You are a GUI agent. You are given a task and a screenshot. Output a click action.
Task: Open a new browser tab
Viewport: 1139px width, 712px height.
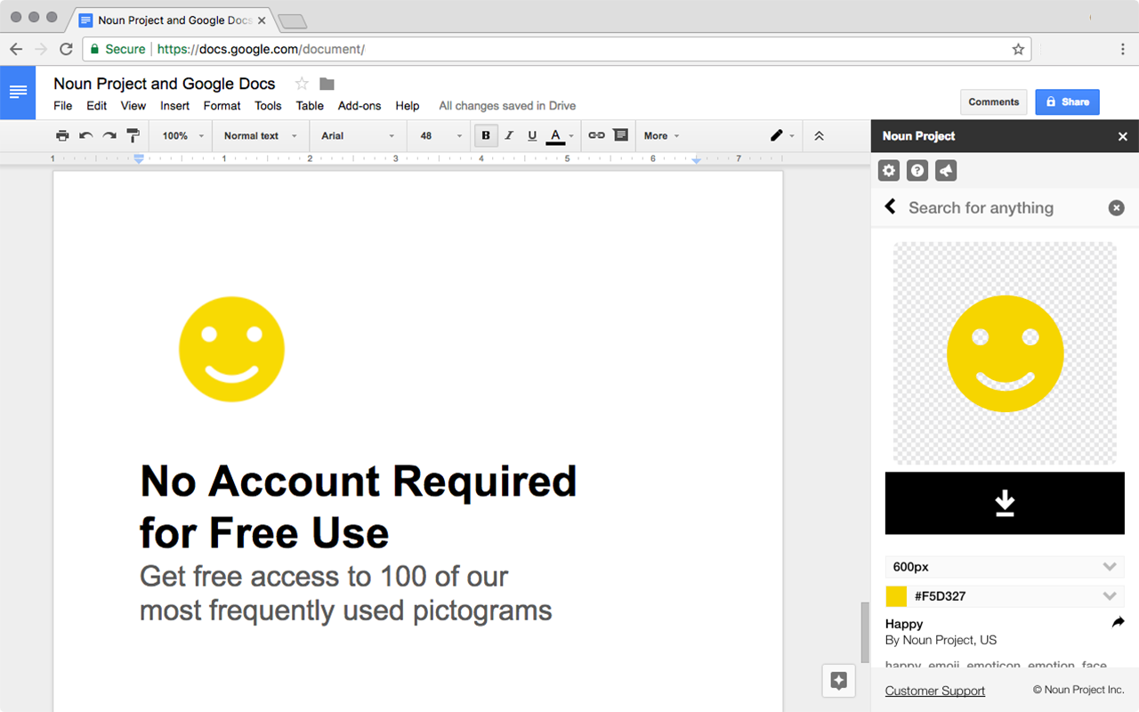(292, 20)
